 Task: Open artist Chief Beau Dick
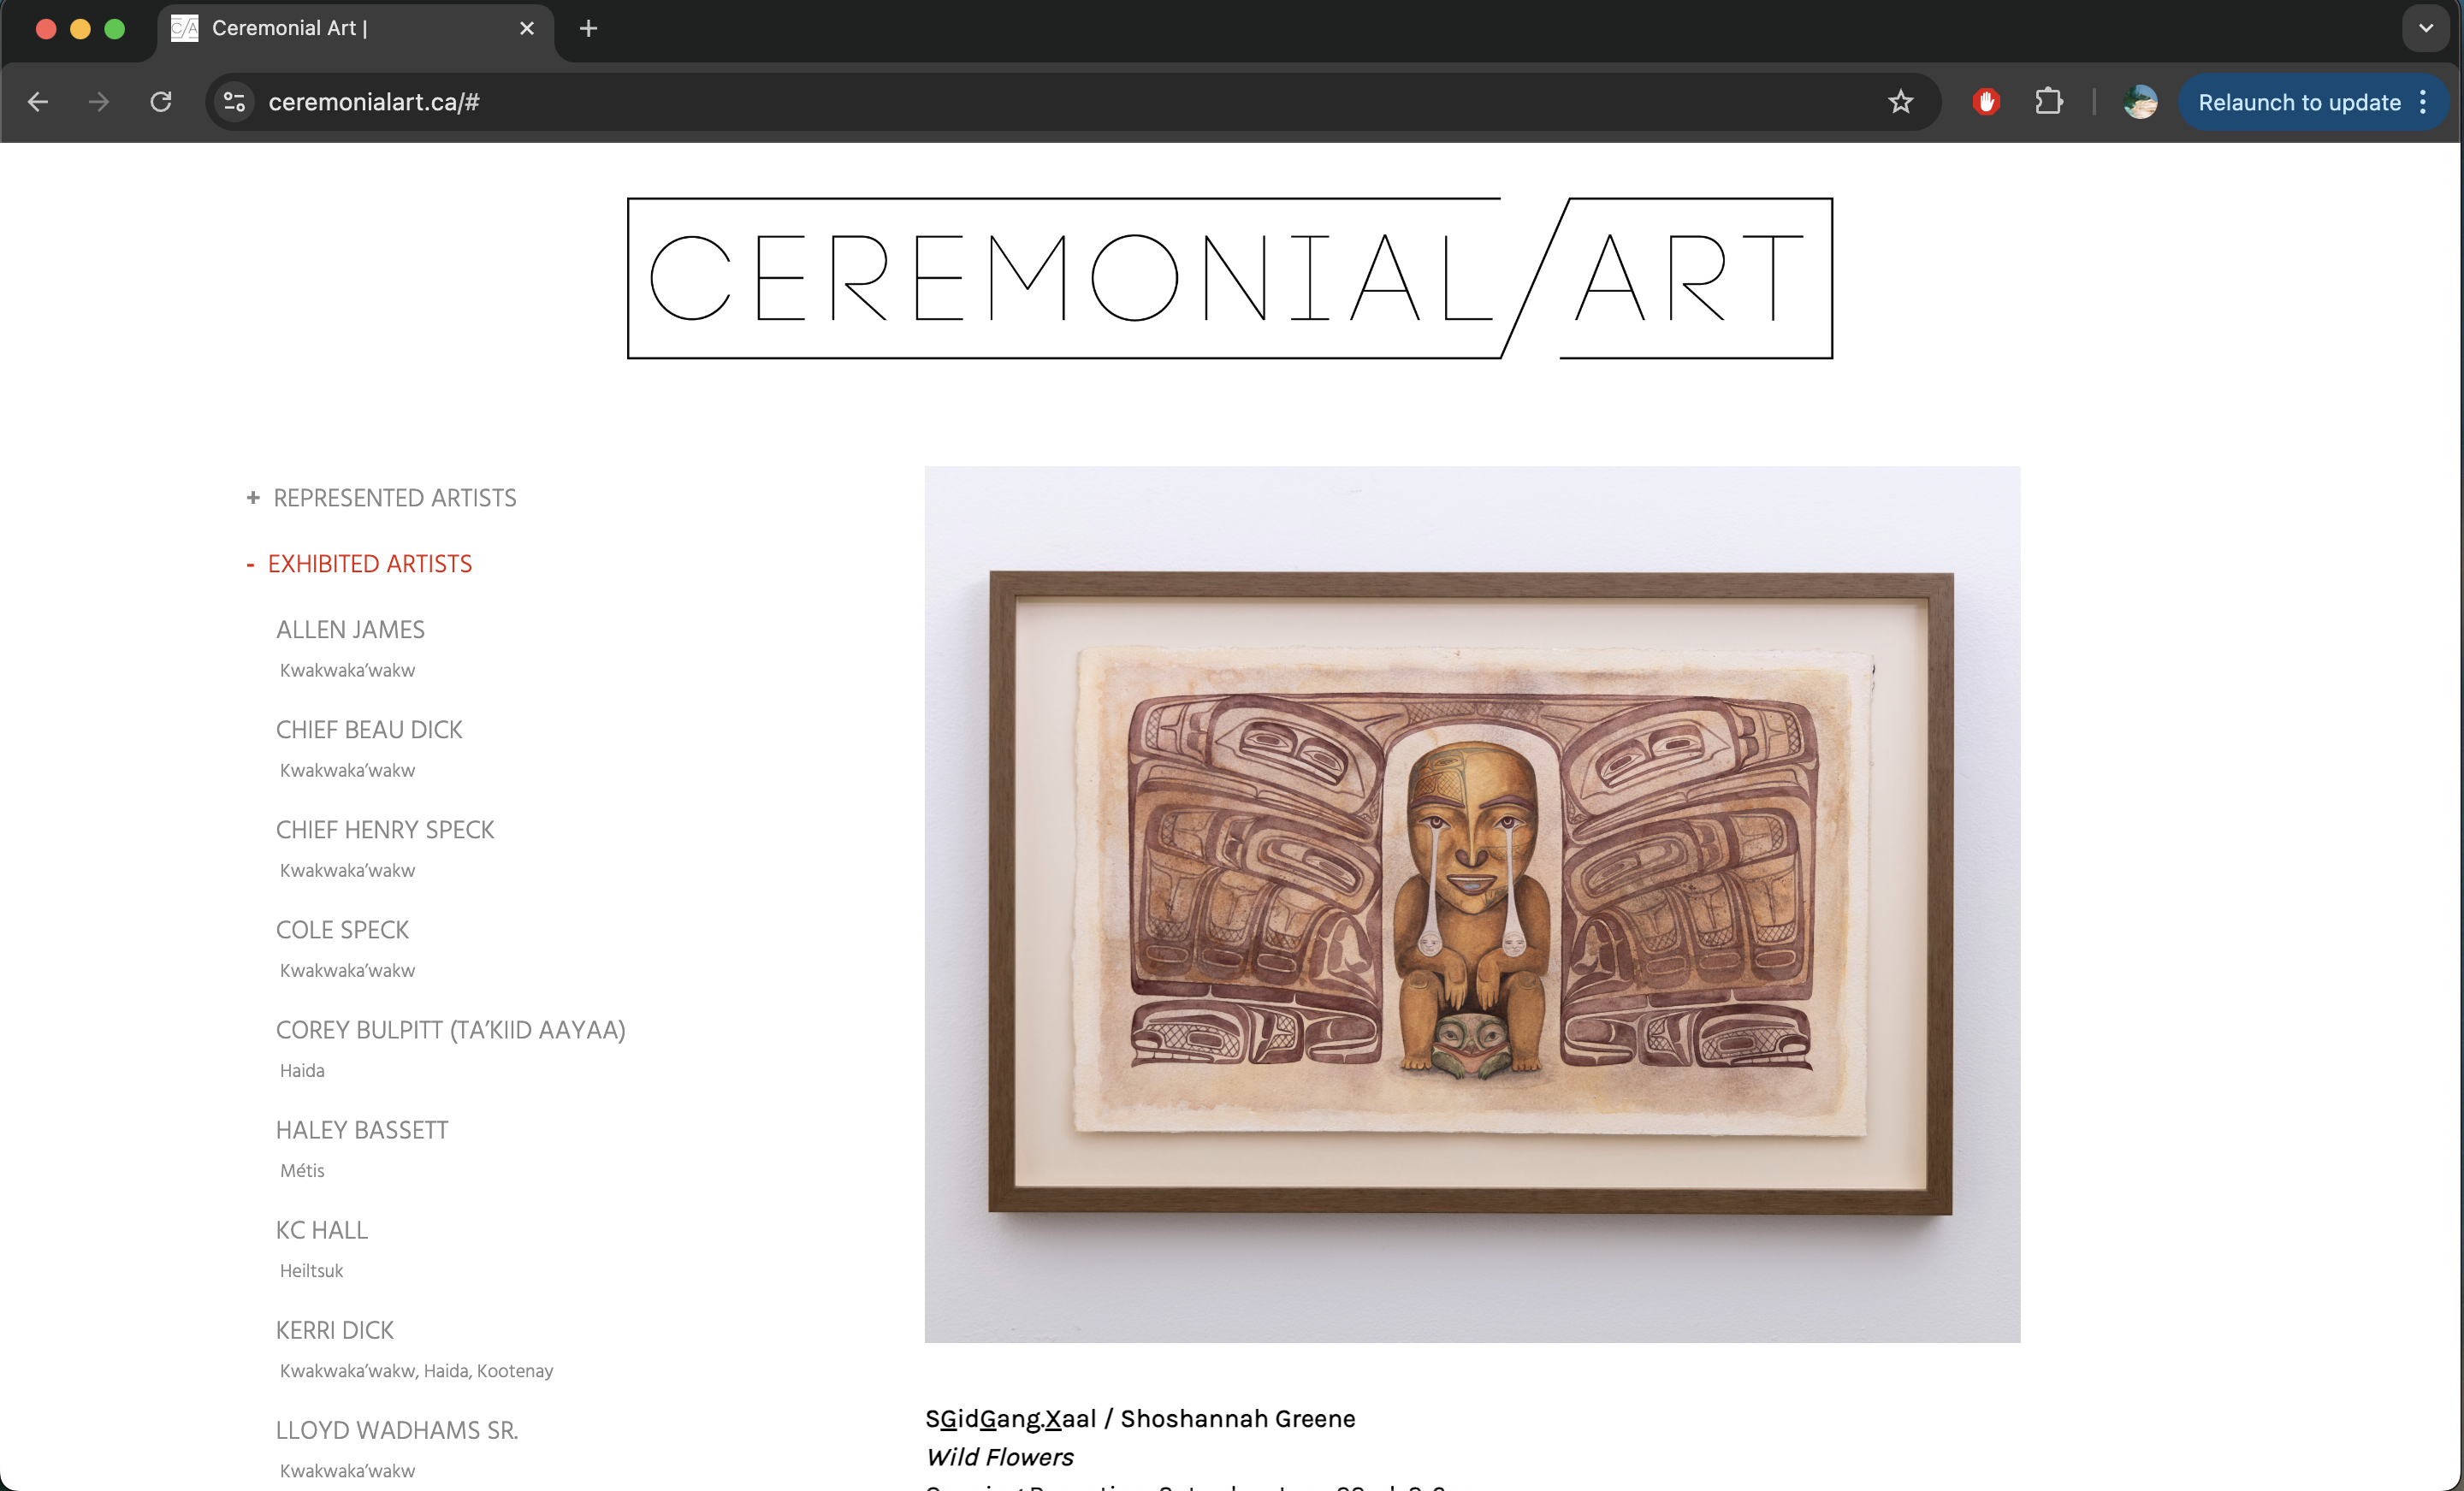369,730
